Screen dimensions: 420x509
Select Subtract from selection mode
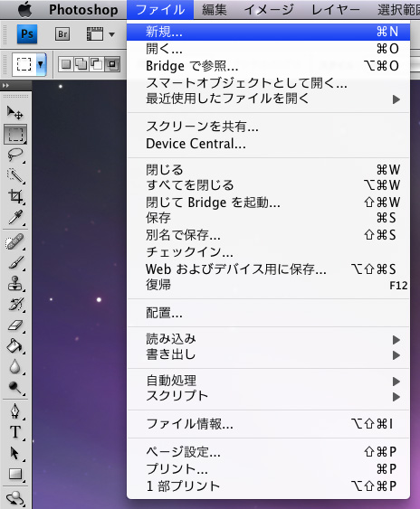click(96, 64)
